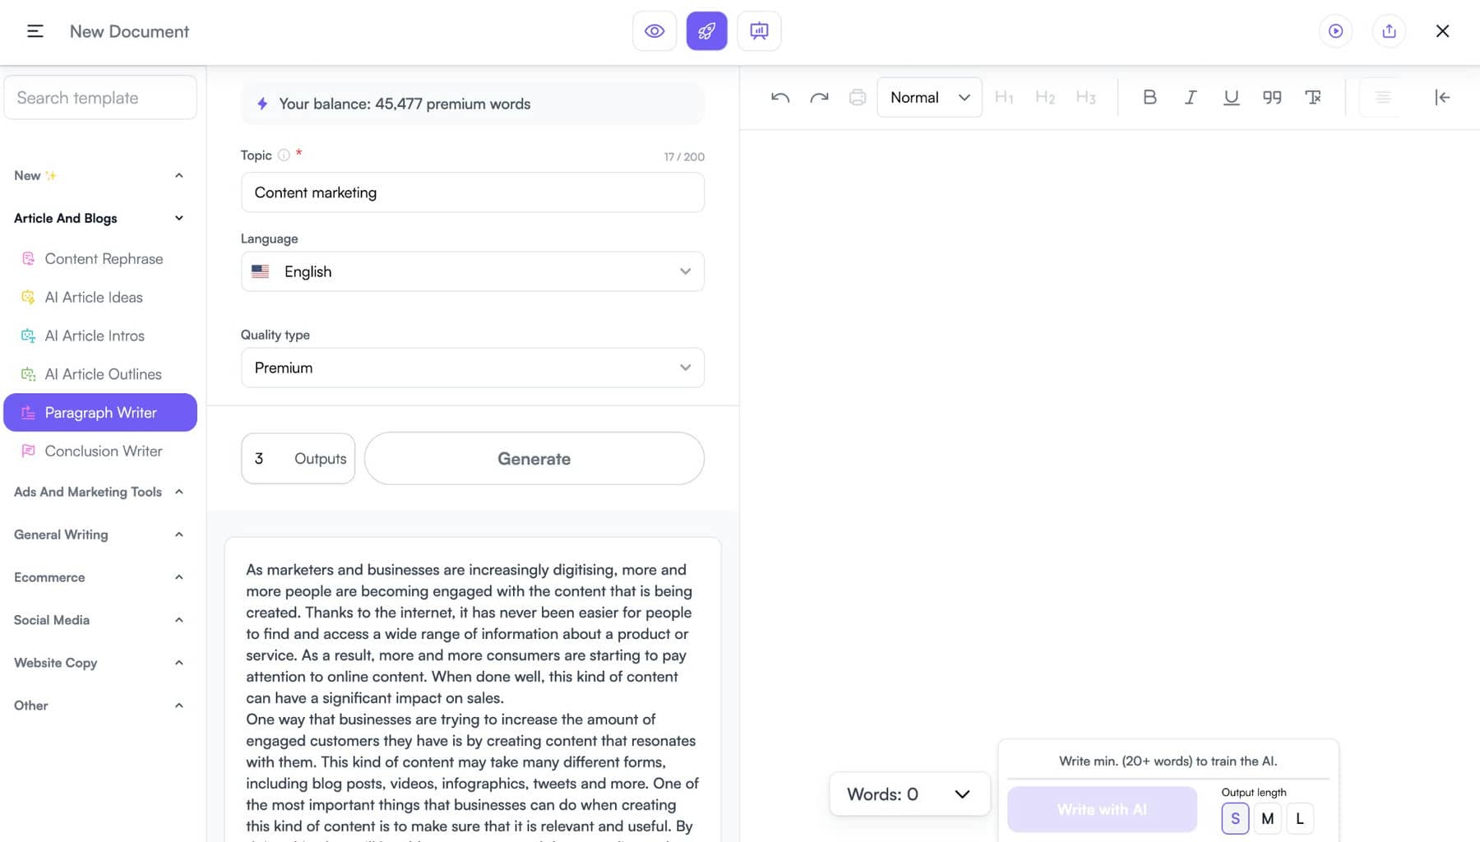Open the Normal paragraph style dropdown

[x=928, y=96]
